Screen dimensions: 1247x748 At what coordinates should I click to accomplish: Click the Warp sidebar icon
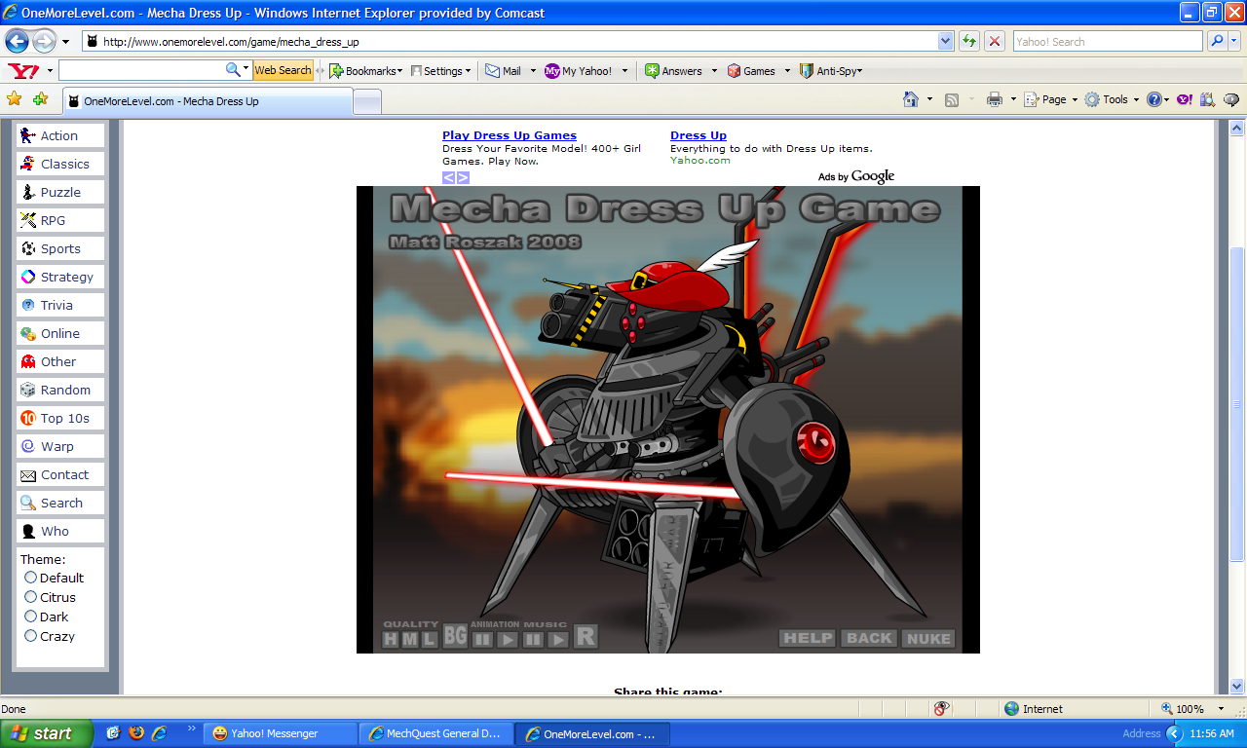point(29,446)
